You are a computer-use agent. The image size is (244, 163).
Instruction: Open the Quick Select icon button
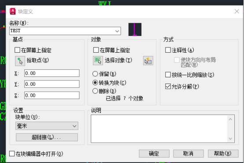pos(148,61)
